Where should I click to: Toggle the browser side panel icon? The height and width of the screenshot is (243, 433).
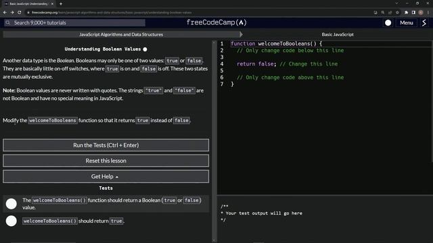point(413,12)
